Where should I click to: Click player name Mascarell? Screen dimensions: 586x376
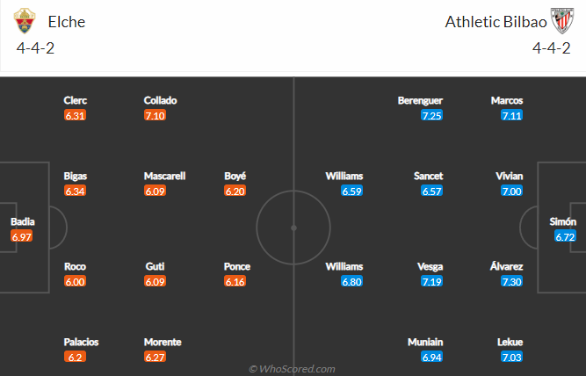click(164, 176)
